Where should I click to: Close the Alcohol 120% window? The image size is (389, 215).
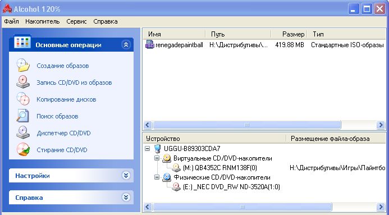pyautogui.click(x=380, y=9)
